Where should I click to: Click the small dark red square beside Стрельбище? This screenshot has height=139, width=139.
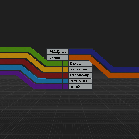coord(65,75)
